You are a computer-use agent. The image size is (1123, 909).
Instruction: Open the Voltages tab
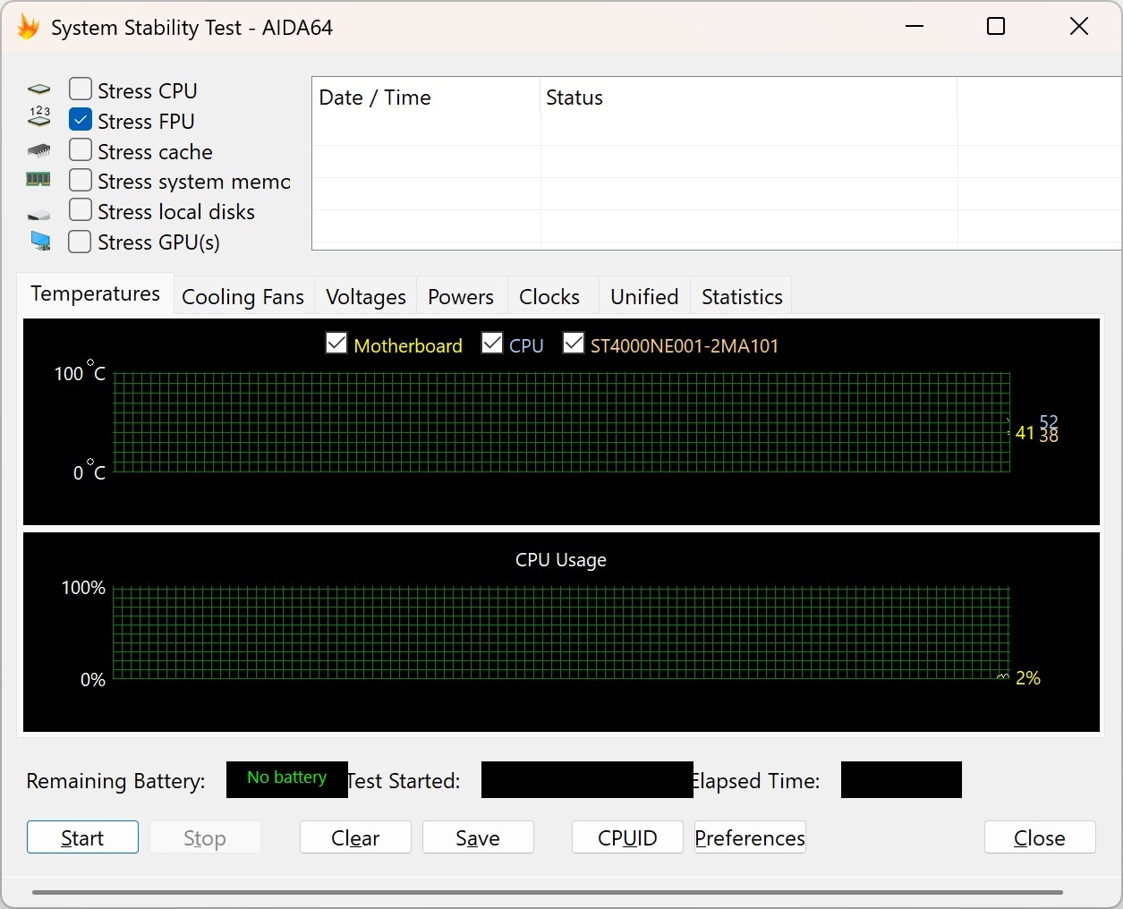pyautogui.click(x=365, y=296)
